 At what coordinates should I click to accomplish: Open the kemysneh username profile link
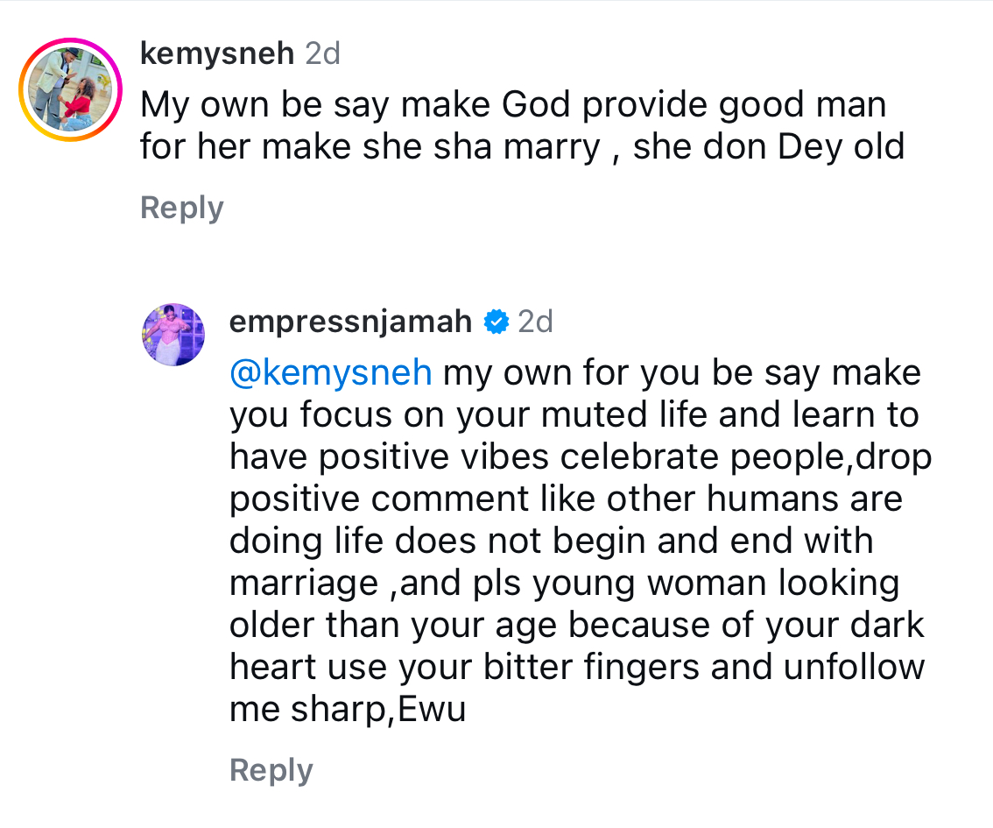pos(217,54)
